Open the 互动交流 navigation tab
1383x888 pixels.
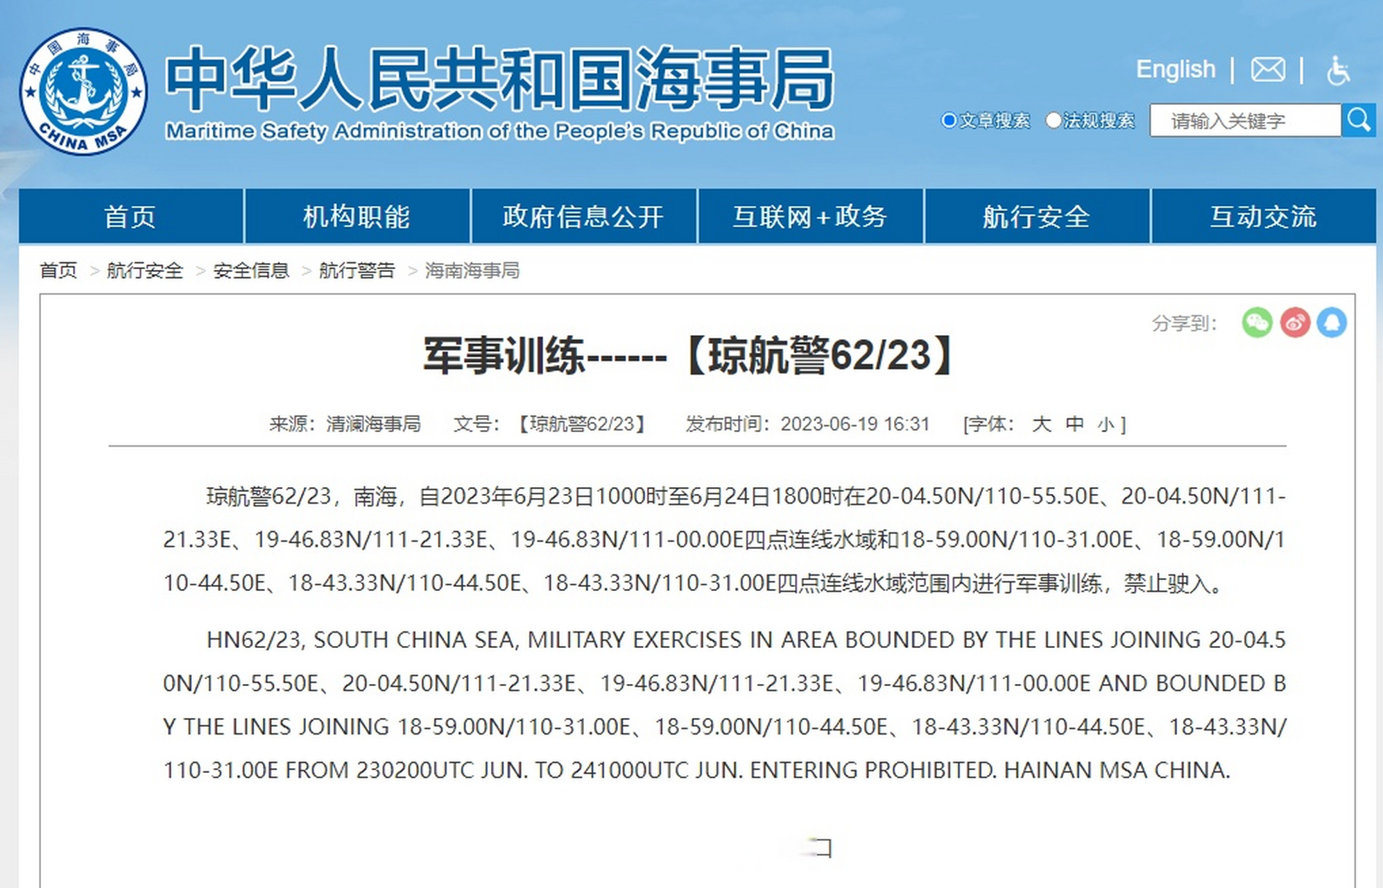pyautogui.click(x=1264, y=216)
